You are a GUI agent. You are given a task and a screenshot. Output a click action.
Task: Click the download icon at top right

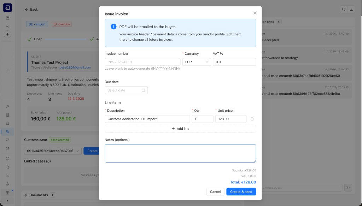(351, 9)
